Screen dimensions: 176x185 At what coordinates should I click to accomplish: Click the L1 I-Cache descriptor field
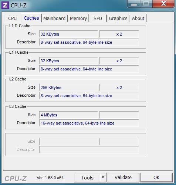coord(89,69)
